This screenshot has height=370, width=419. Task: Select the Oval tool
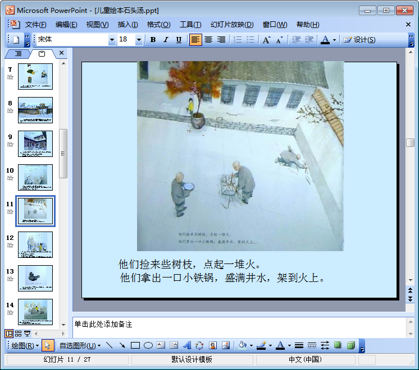pyautogui.click(x=148, y=345)
